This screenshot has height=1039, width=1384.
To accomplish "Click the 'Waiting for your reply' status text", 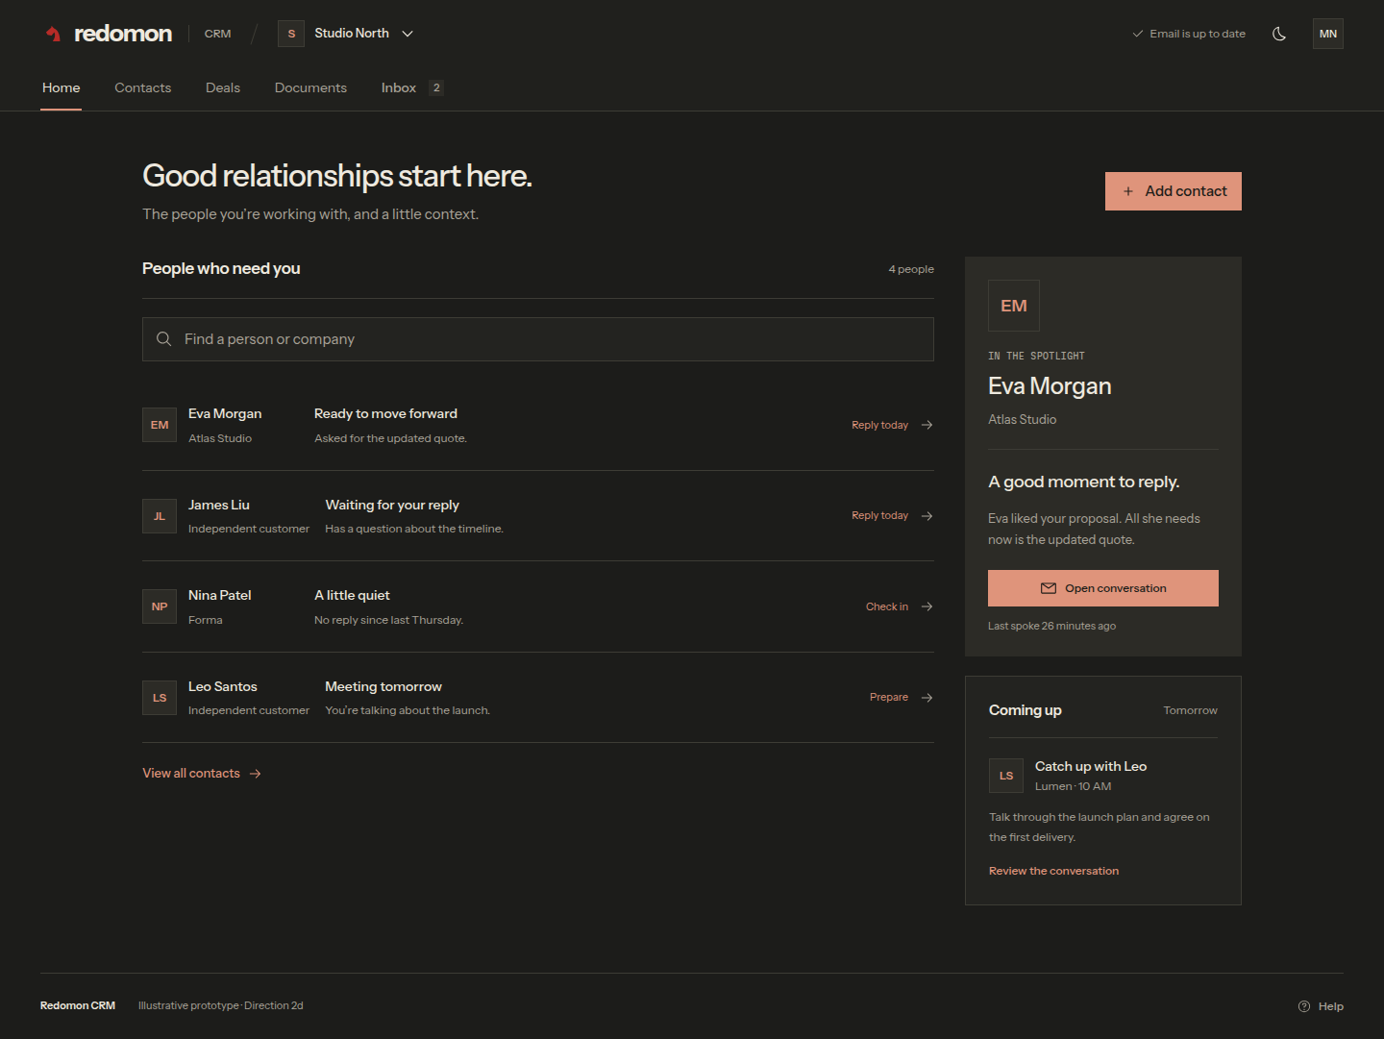I will point(392,505).
